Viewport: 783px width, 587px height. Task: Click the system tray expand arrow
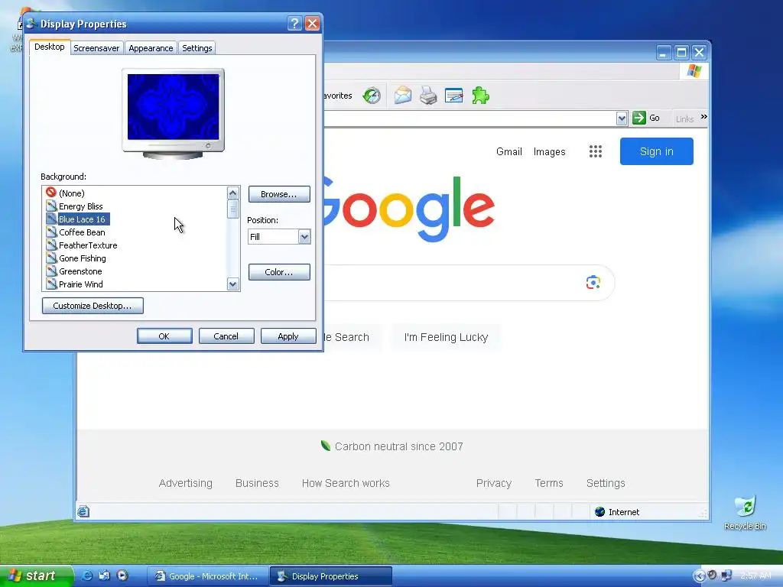699,576
